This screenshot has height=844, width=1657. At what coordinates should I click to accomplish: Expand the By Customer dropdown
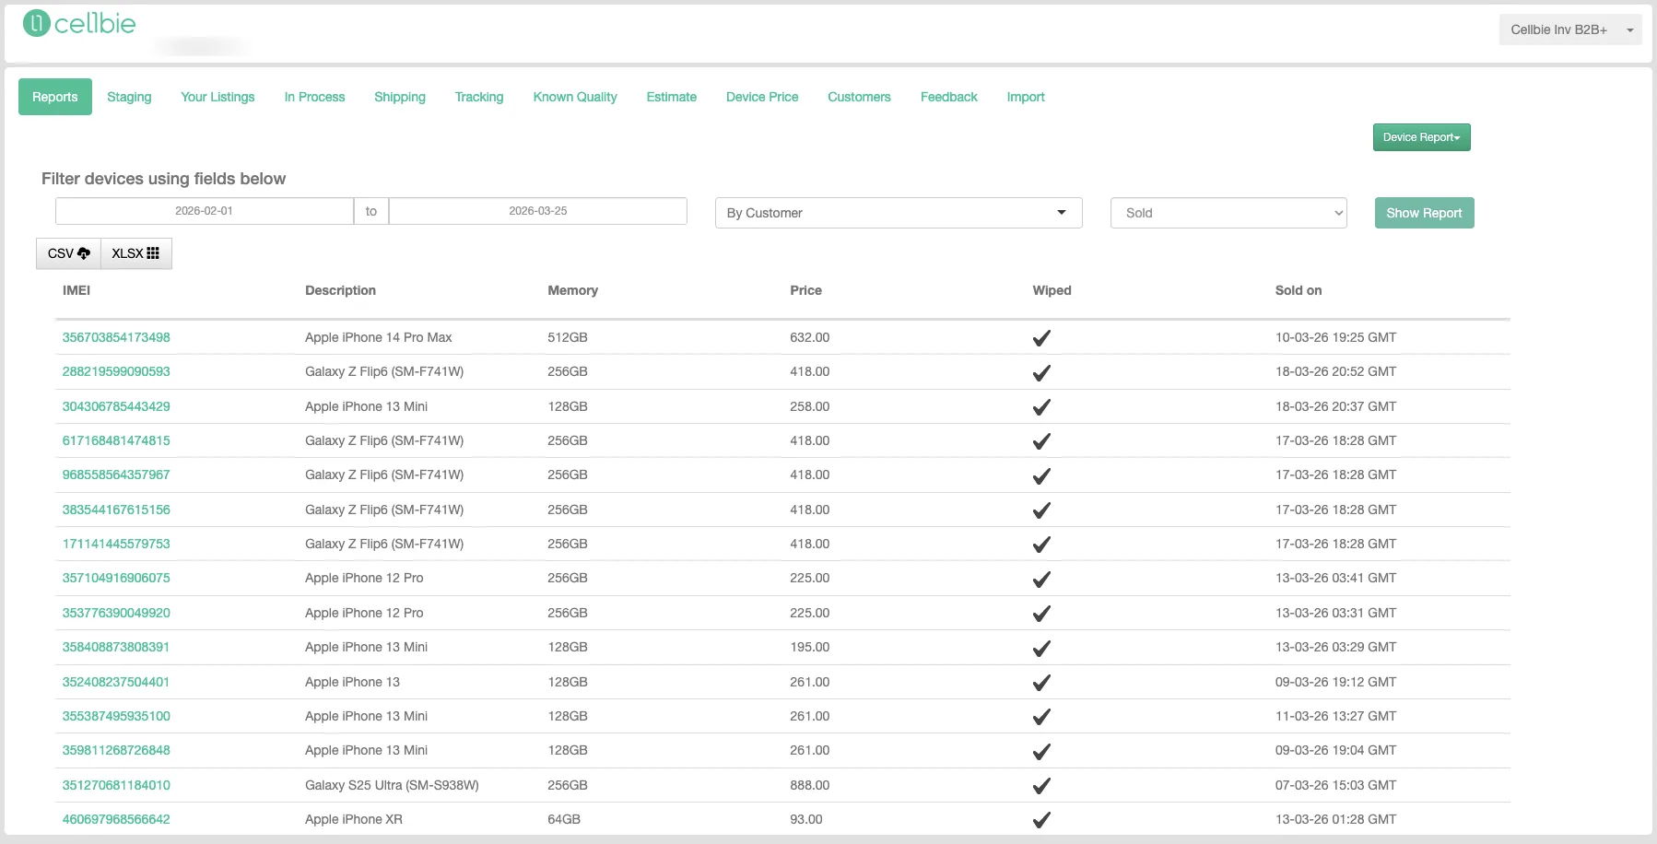coord(899,213)
